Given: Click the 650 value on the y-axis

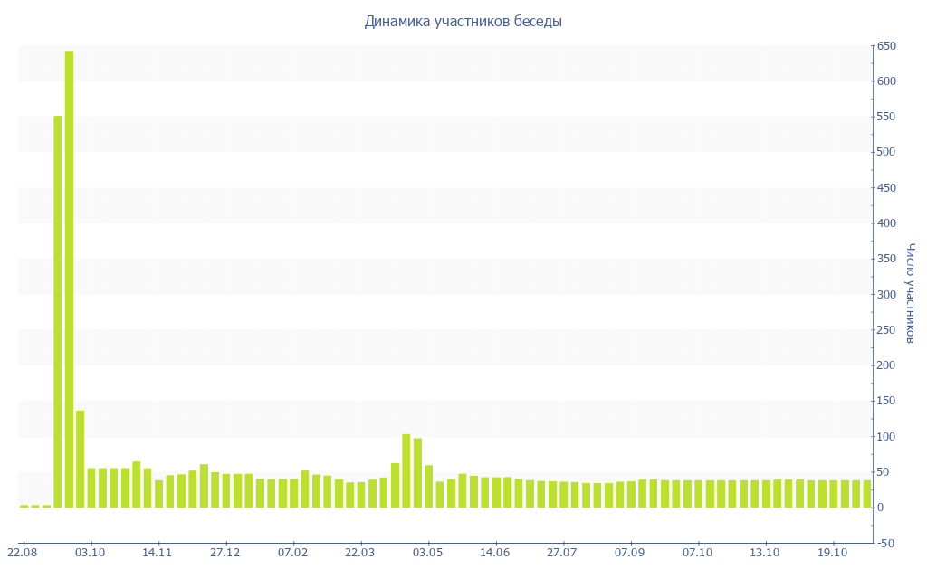Looking at the screenshot, I should [887, 46].
